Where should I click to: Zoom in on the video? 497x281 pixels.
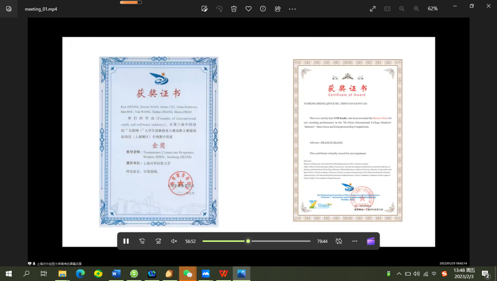[416, 9]
